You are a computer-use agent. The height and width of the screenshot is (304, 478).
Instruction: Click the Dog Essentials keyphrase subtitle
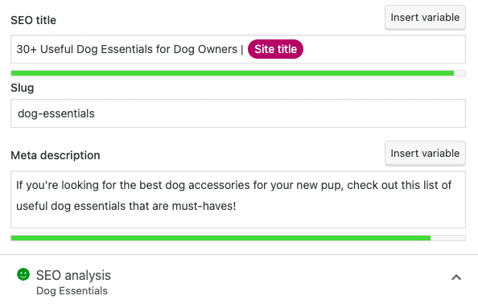(x=72, y=291)
